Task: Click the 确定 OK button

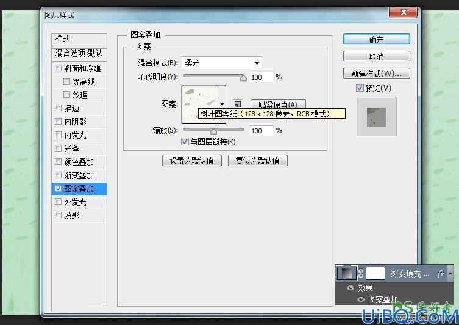Action: [377, 39]
